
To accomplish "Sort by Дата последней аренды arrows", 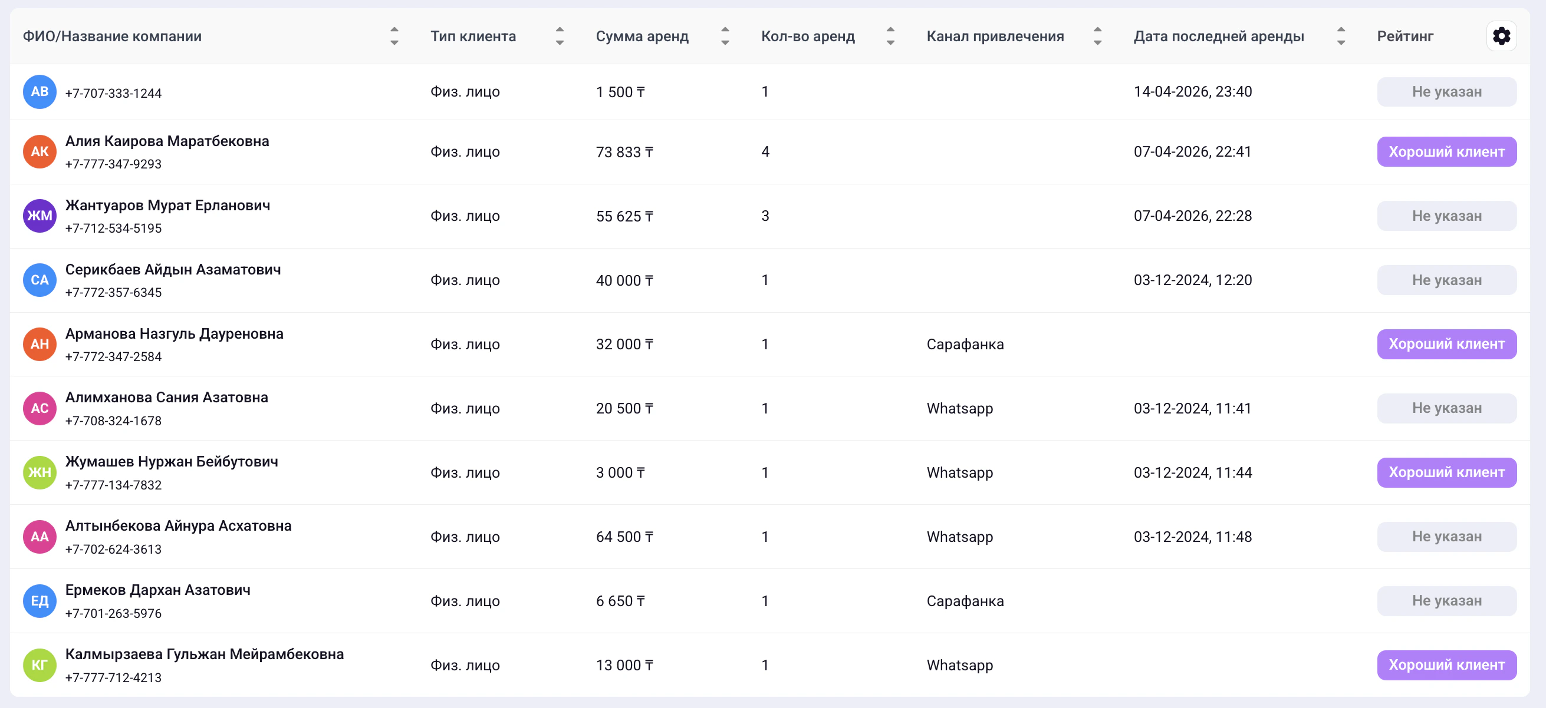I will [x=1341, y=36].
